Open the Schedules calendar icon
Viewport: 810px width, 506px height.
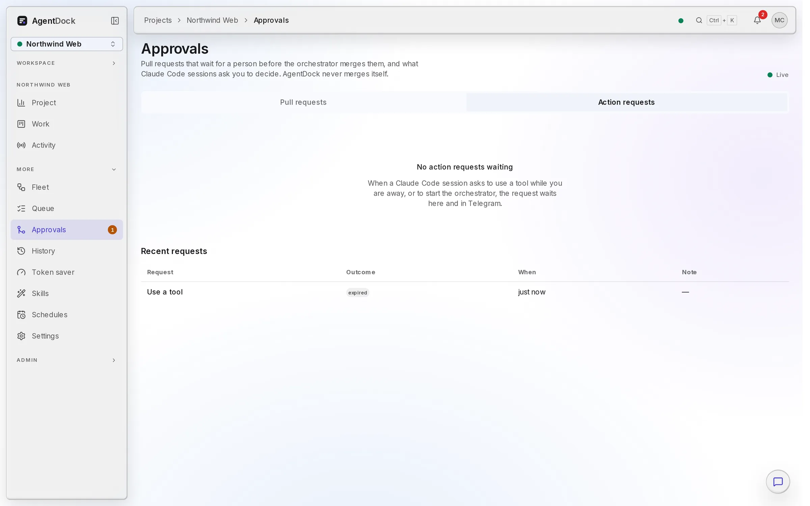(21, 315)
